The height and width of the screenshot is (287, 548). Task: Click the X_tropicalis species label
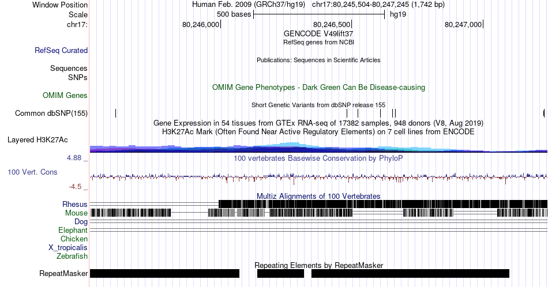(68, 248)
